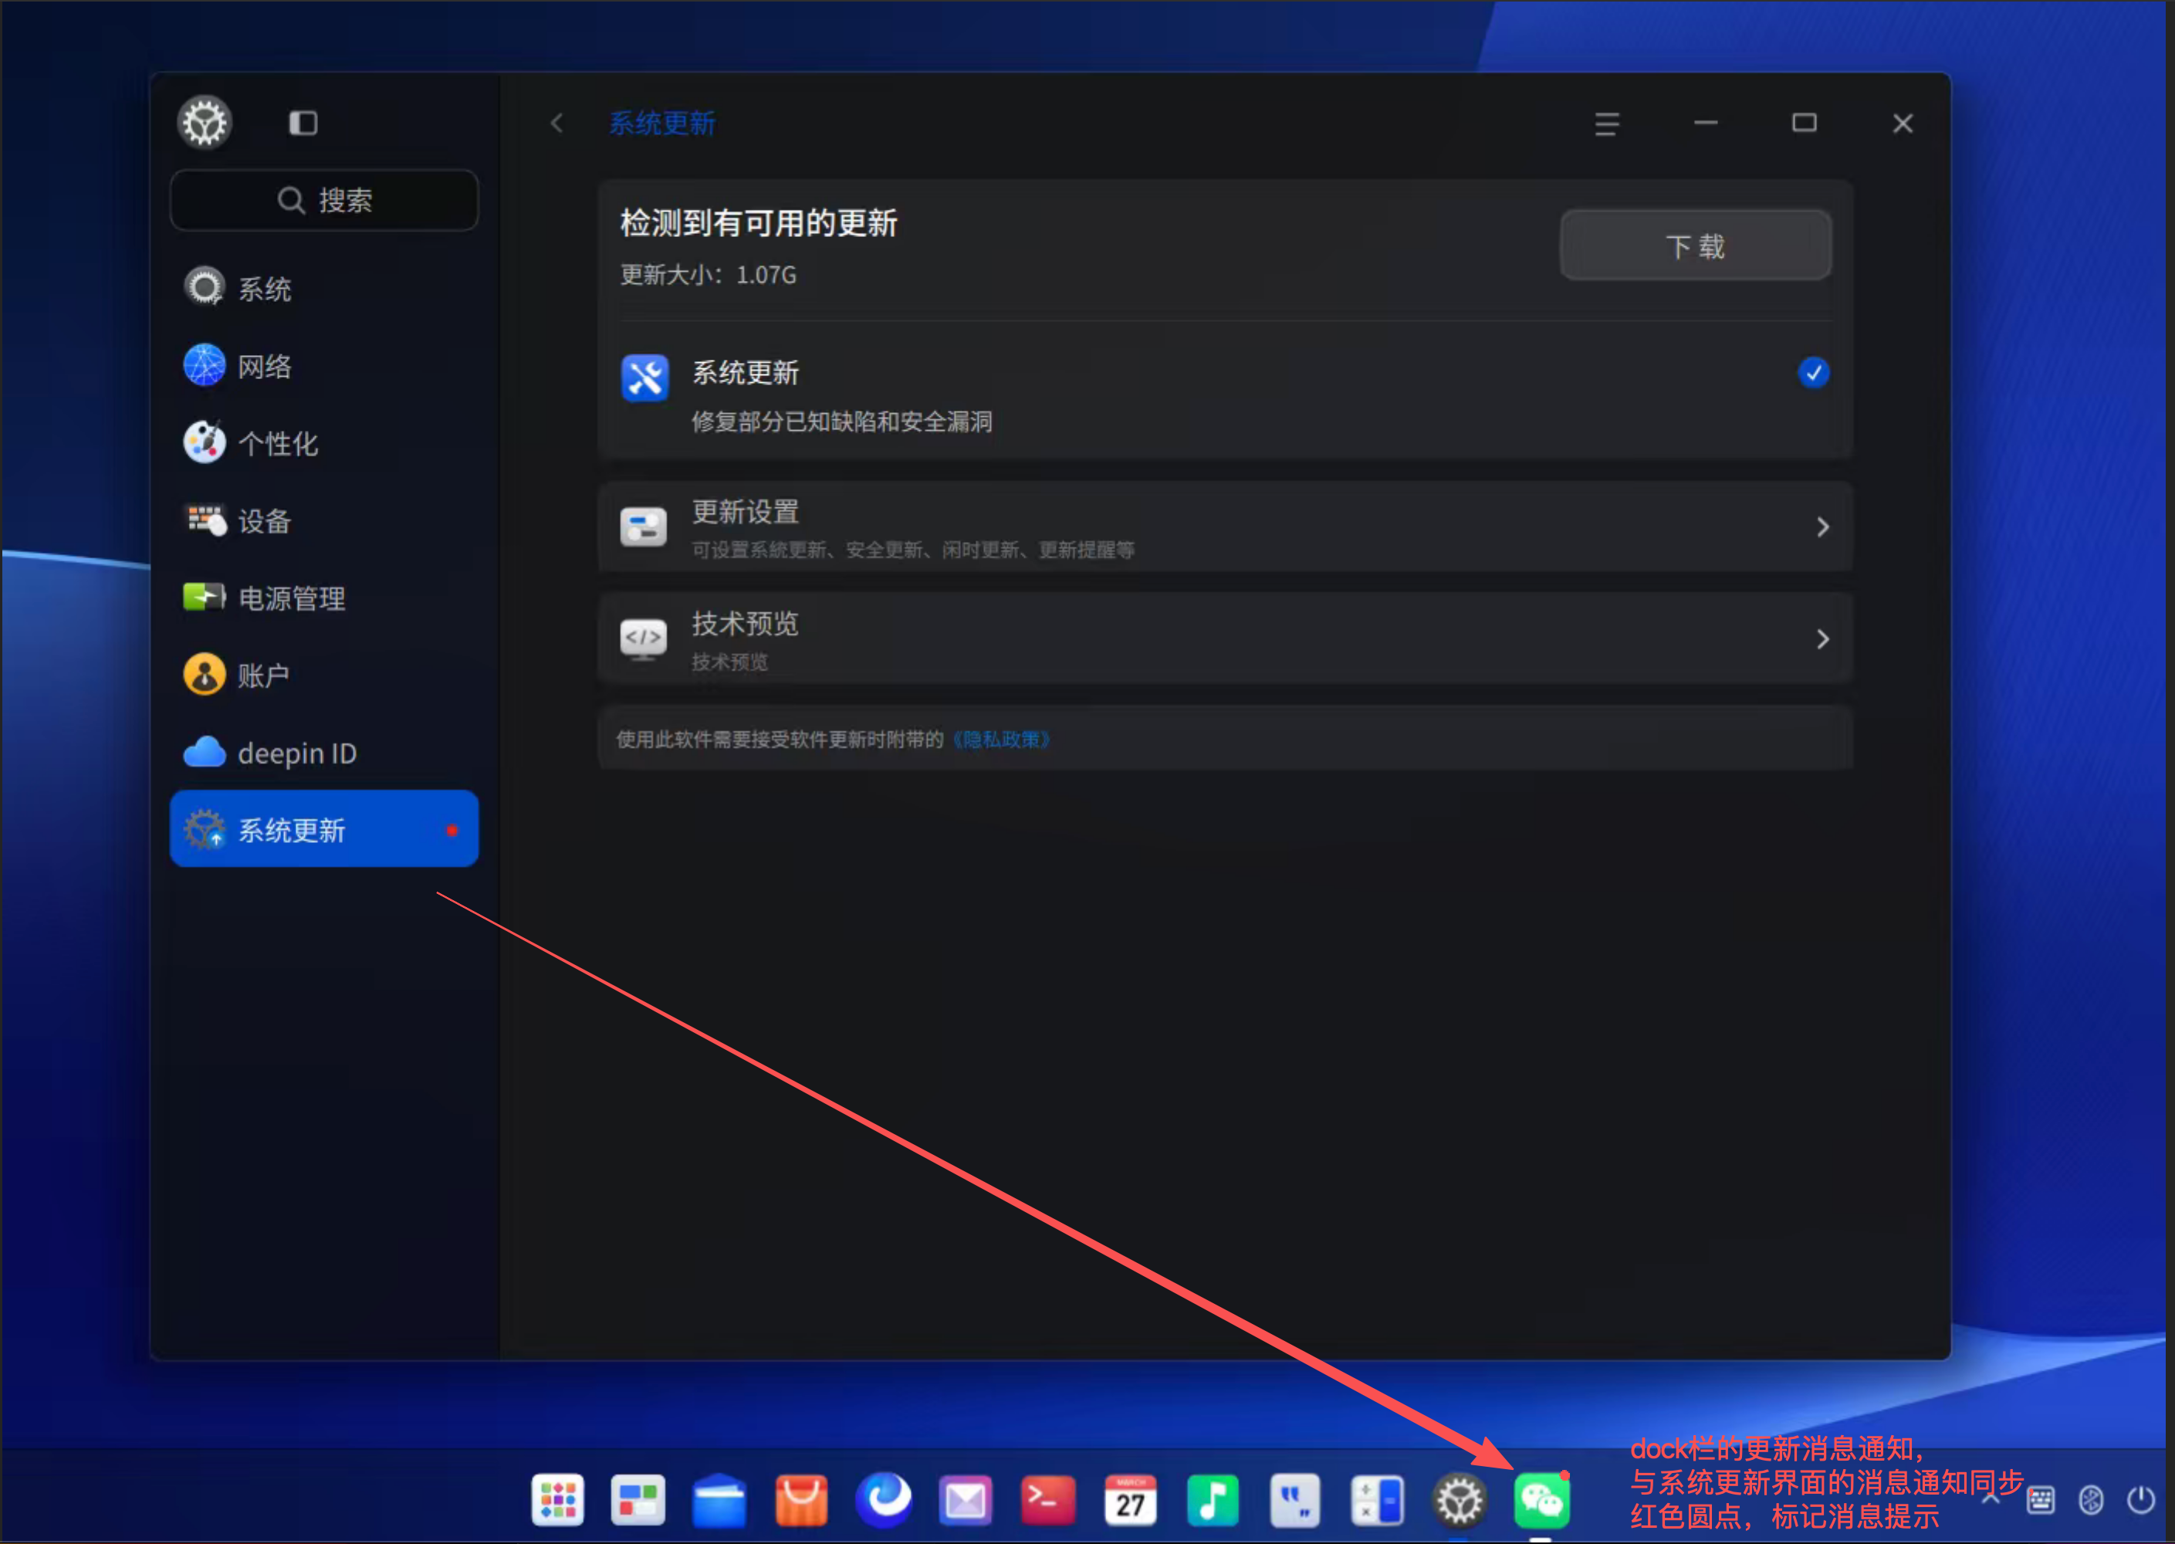
Task: Open the 电源管理 power settings
Action: (x=324, y=598)
